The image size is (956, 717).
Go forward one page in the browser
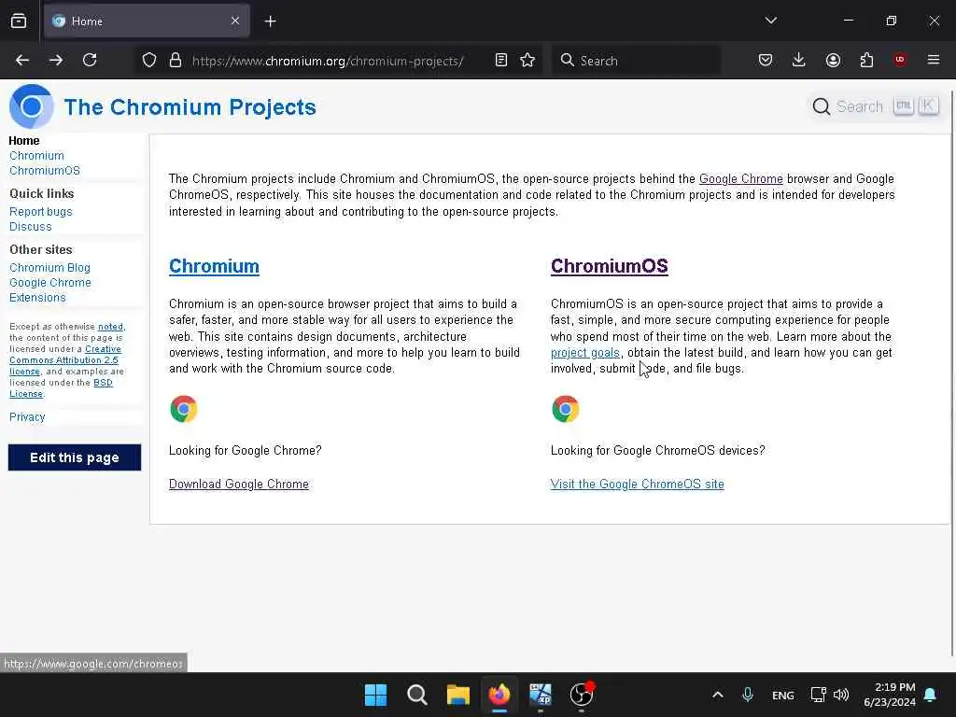56,60
